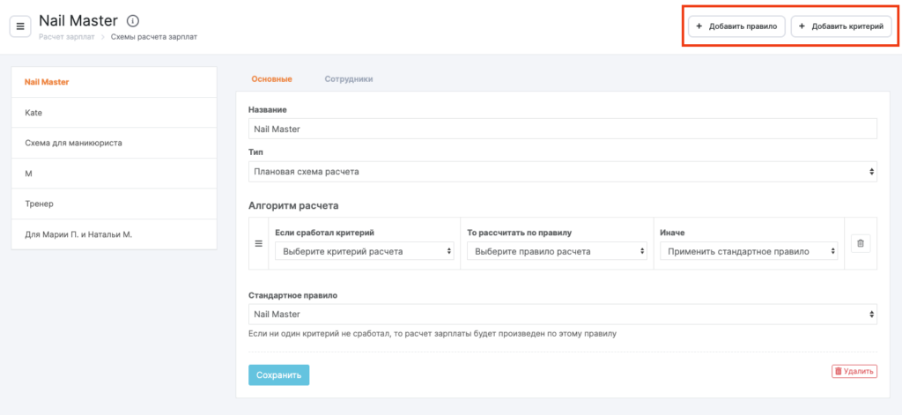Click Добавить правило button

tap(736, 26)
